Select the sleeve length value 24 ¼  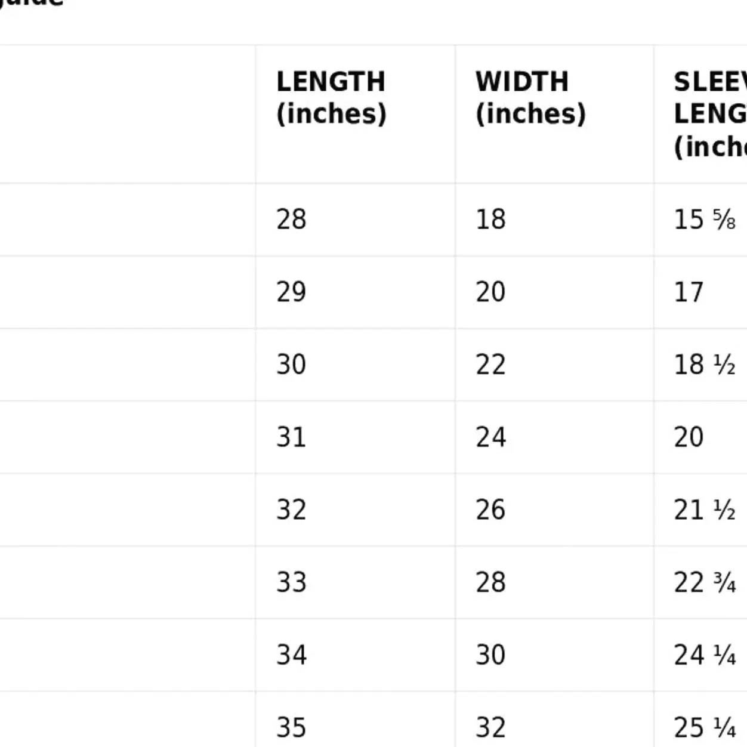[705, 655]
